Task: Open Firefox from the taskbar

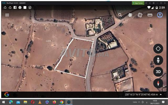Action: (x=54, y=102)
